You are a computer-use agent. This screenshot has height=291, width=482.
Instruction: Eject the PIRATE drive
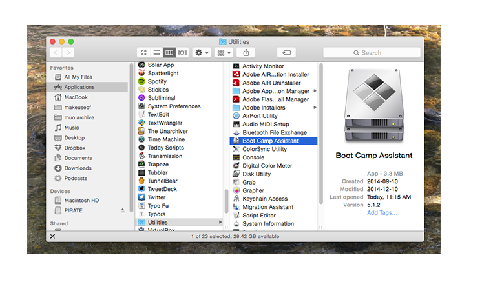click(x=123, y=210)
